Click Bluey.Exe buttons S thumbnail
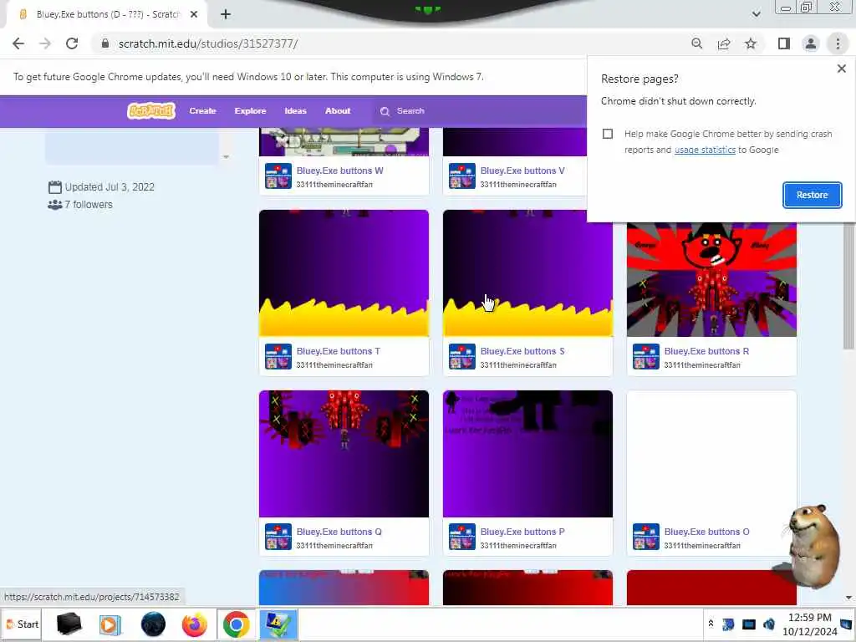This screenshot has width=856, height=642. coord(527,273)
